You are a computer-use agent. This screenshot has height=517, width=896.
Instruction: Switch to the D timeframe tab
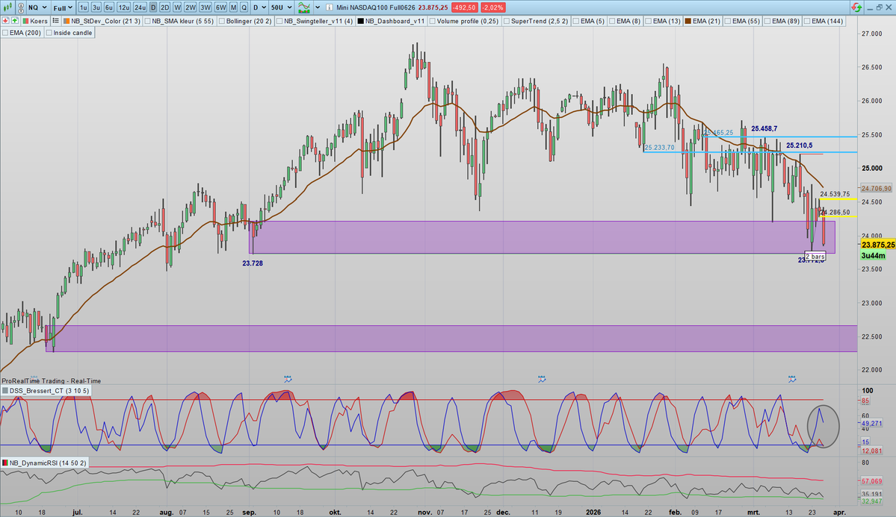(x=153, y=7)
